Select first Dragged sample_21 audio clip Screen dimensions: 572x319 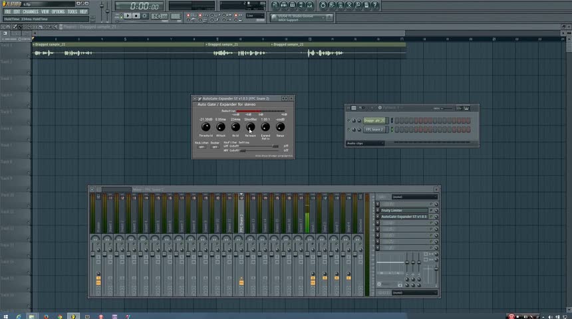pos(118,51)
